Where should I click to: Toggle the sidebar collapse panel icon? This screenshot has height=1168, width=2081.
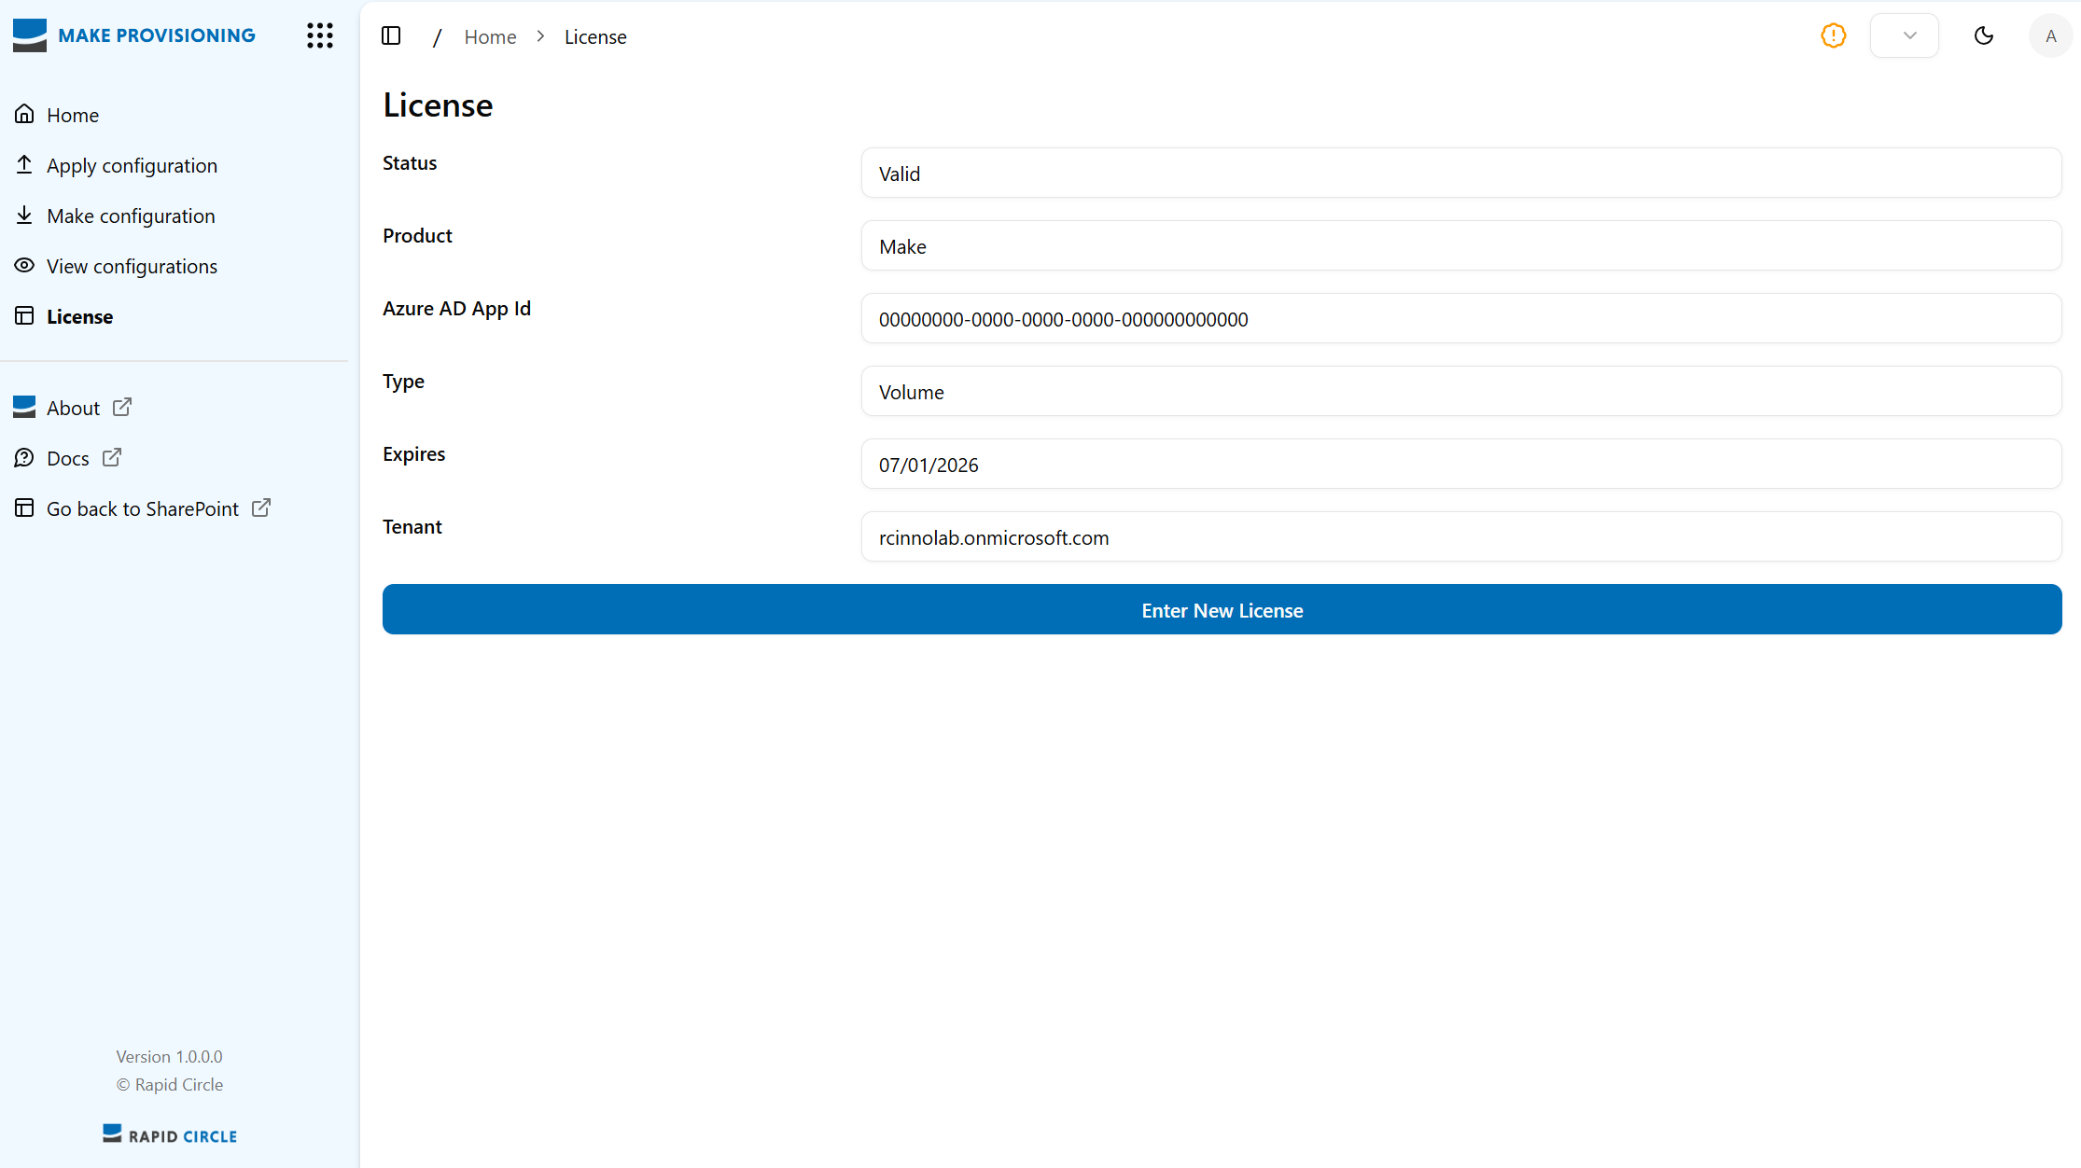coord(391,35)
